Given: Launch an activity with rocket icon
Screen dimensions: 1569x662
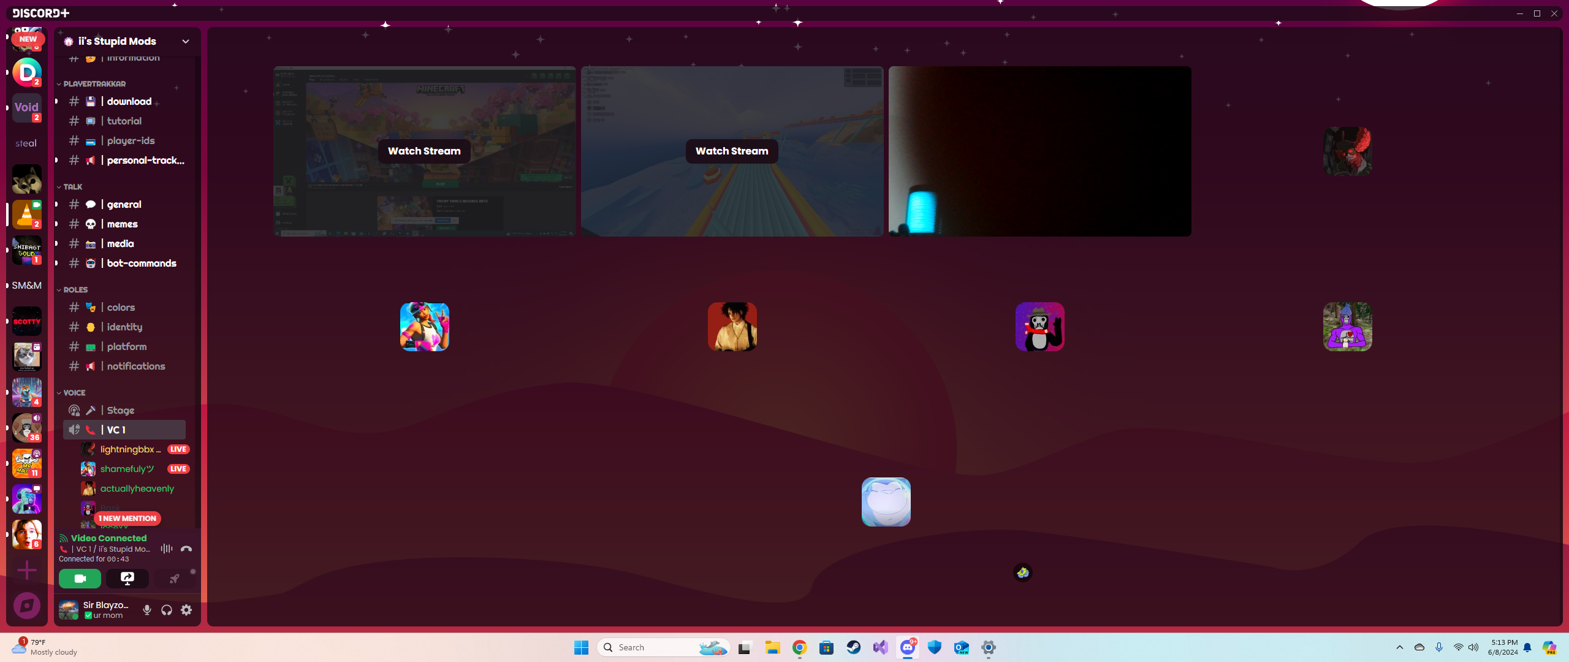Looking at the screenshot, I should pos(175,578).
